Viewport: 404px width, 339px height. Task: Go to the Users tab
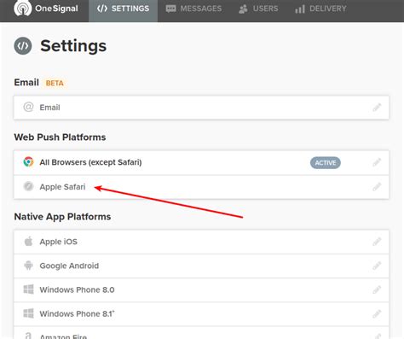pyautogui.click(x=258, y=9)
